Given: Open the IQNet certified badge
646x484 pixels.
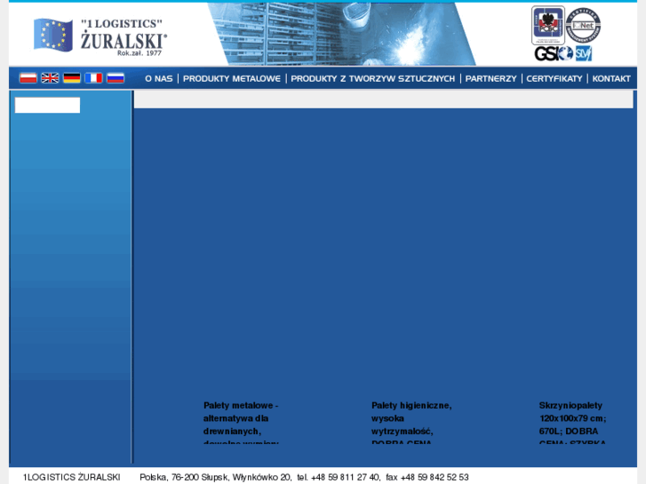Looking at the screenshot, I should pyautogui.click(x=583, y=25).
